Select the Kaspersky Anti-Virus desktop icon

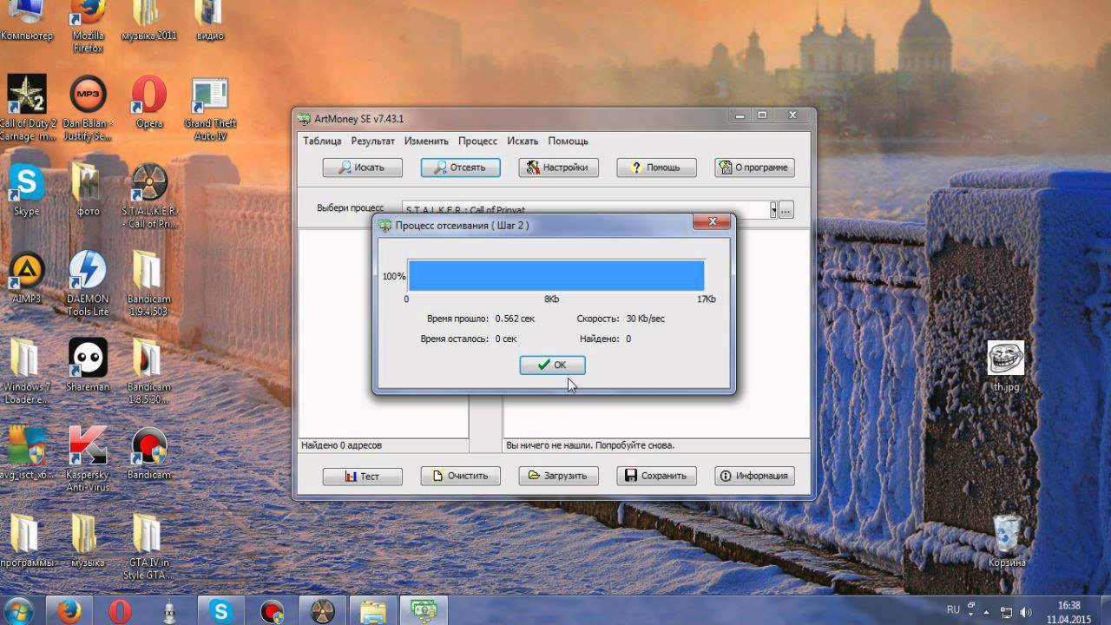click(88, 459)
